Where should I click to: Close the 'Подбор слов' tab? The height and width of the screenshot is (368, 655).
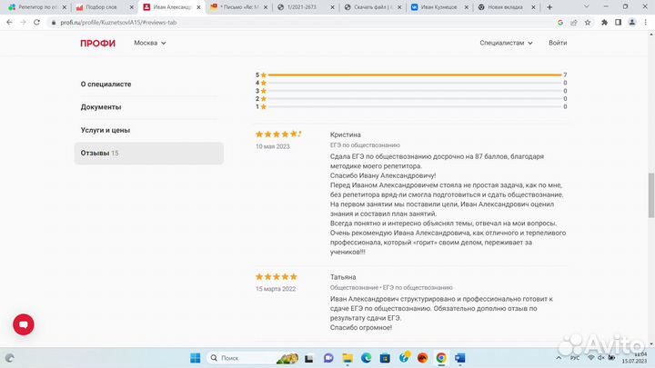click(x=131, y=7)
